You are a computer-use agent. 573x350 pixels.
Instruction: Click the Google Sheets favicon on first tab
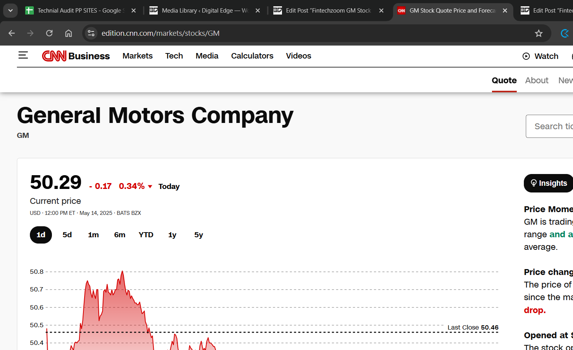pyautogui.click(x=29, y=11)
